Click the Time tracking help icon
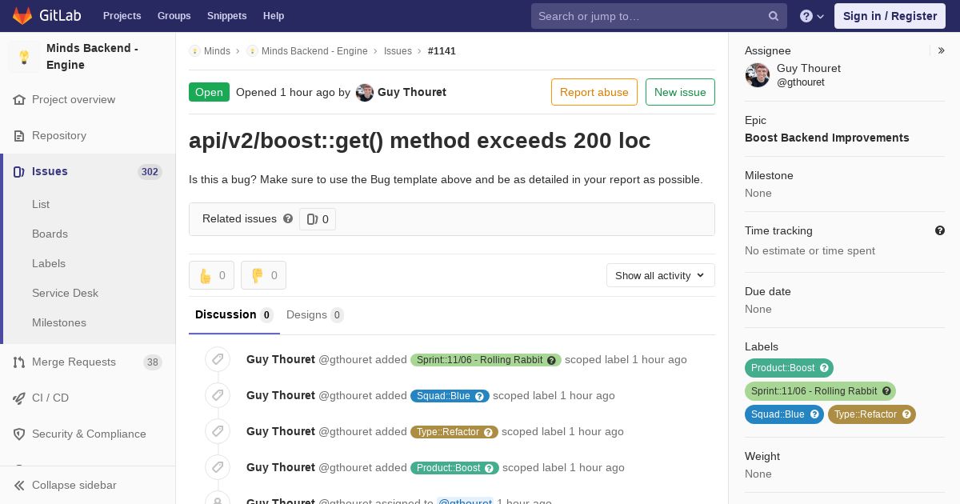 [940, 230]
